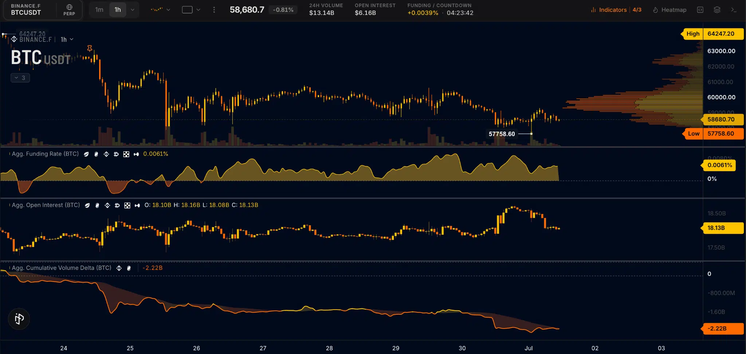
Task: Expand the collapsed 3 indicators legend
Action: 20,78
